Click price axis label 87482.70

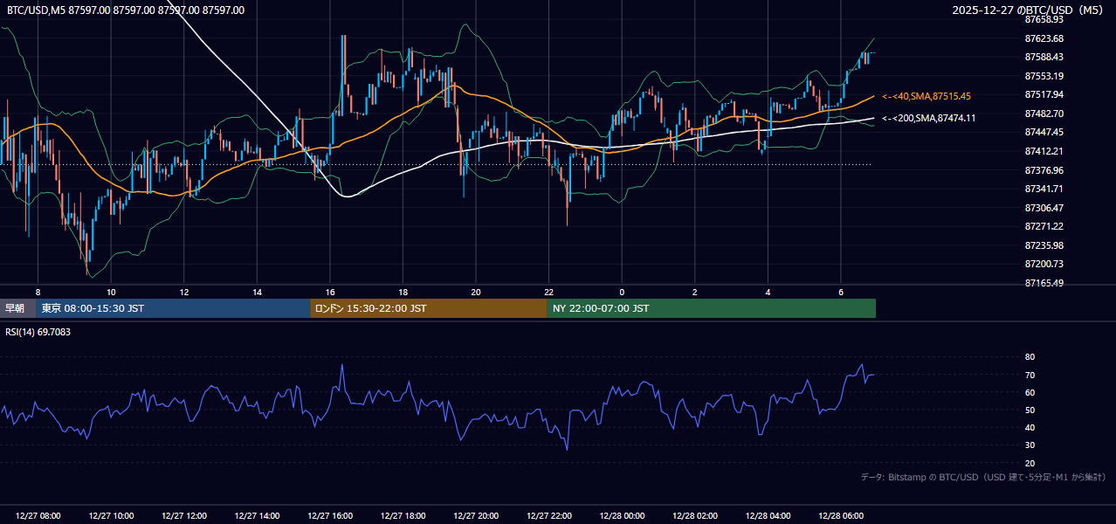(1044, 114)
